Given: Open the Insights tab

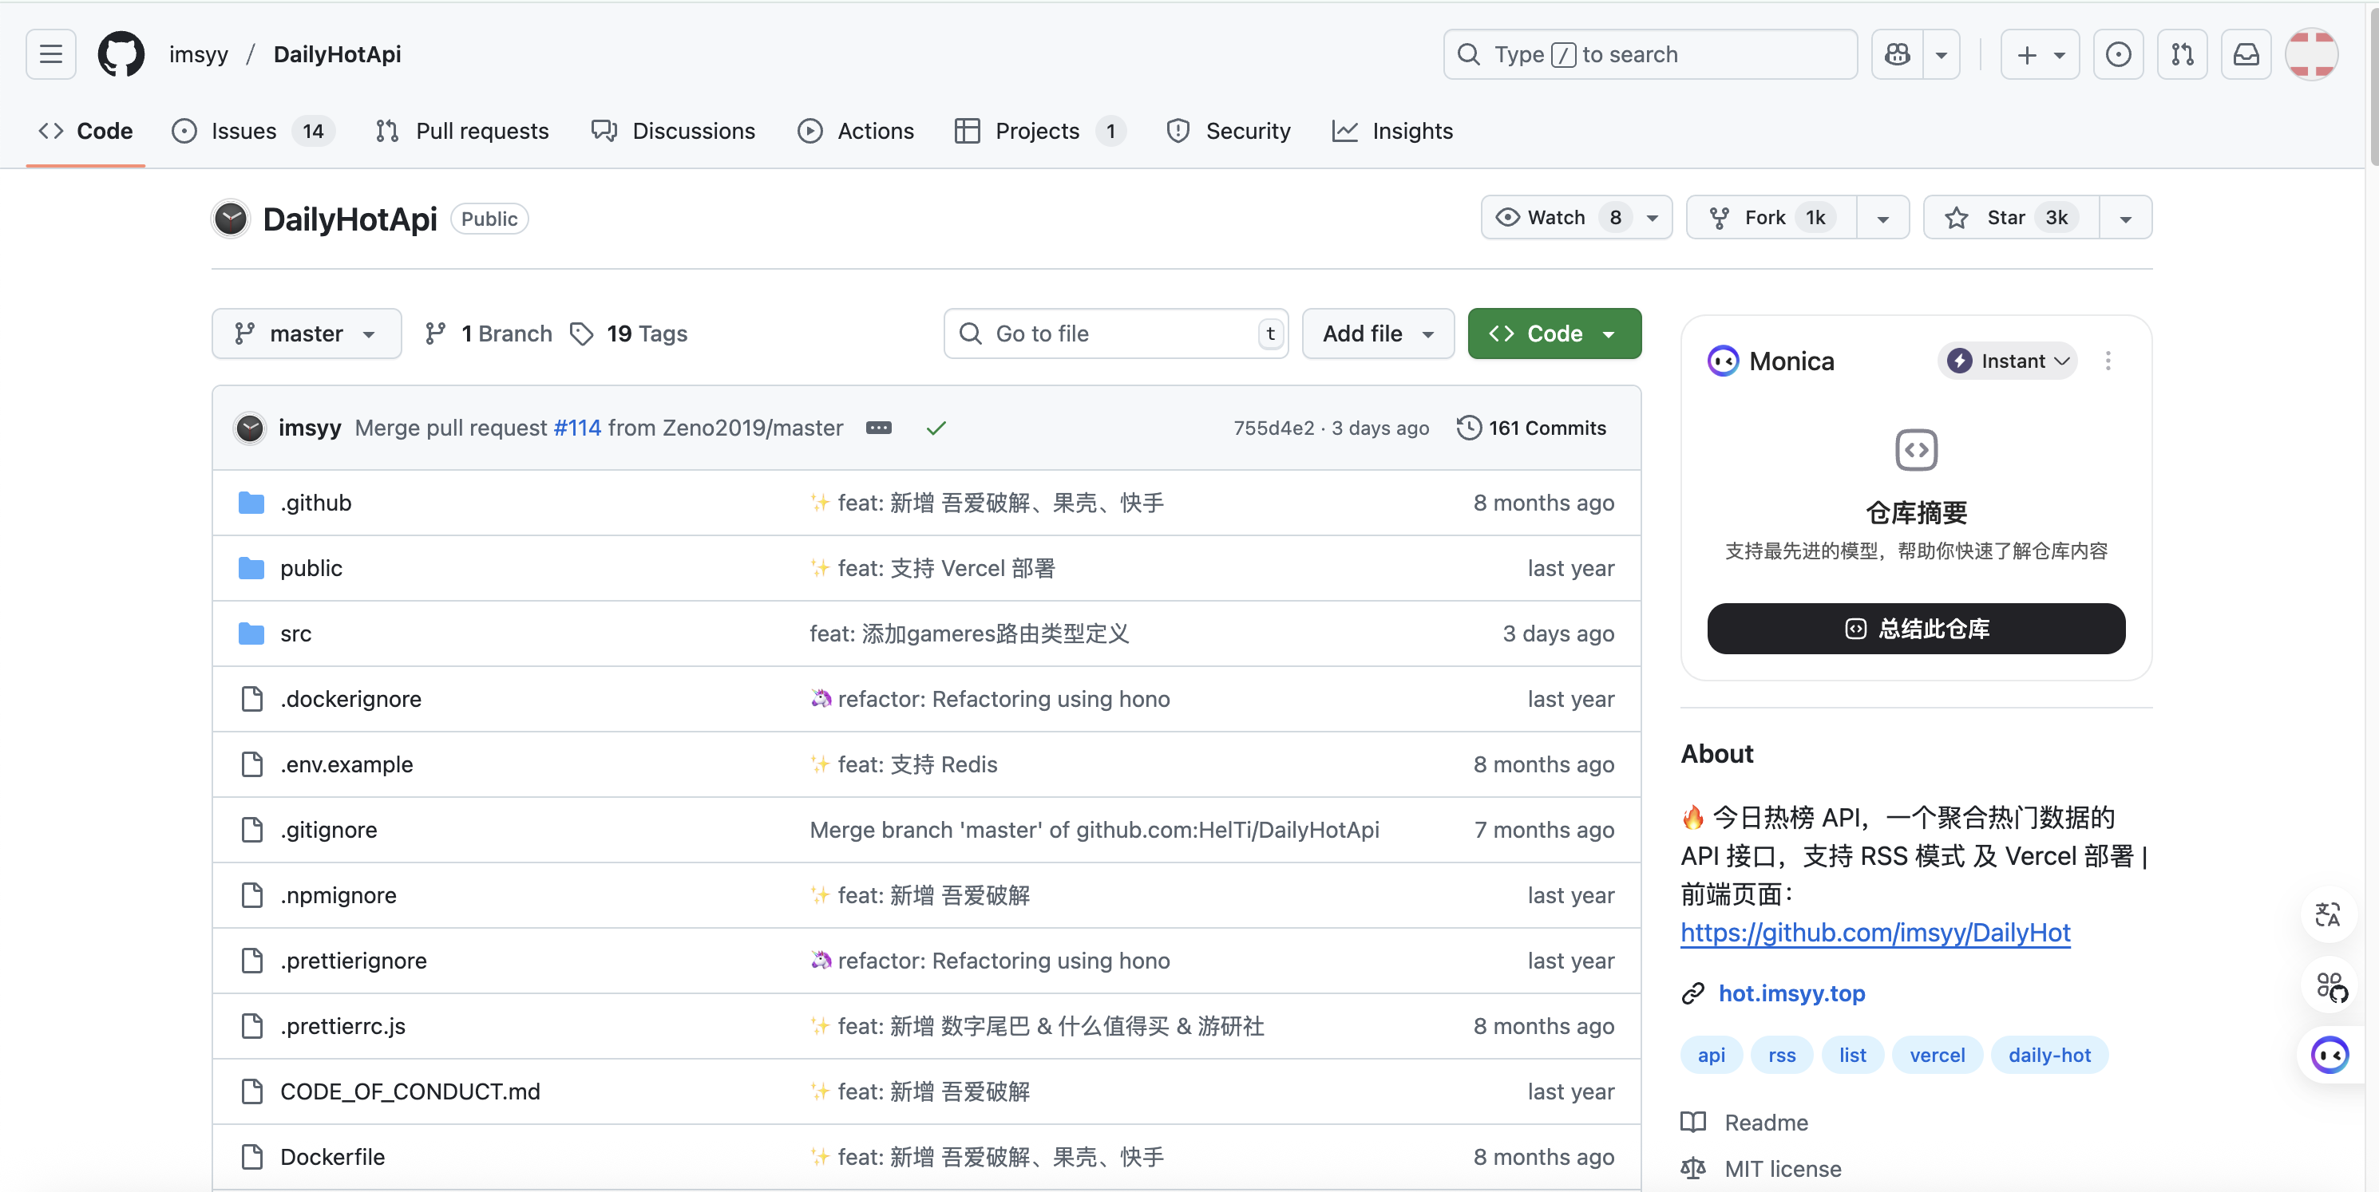Looking at the screenshot, I should [1391, 131].
